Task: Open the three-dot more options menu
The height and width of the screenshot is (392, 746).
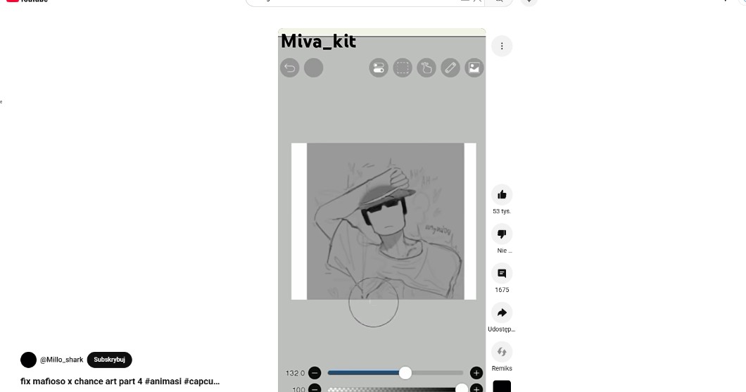Action: (502, 46)
